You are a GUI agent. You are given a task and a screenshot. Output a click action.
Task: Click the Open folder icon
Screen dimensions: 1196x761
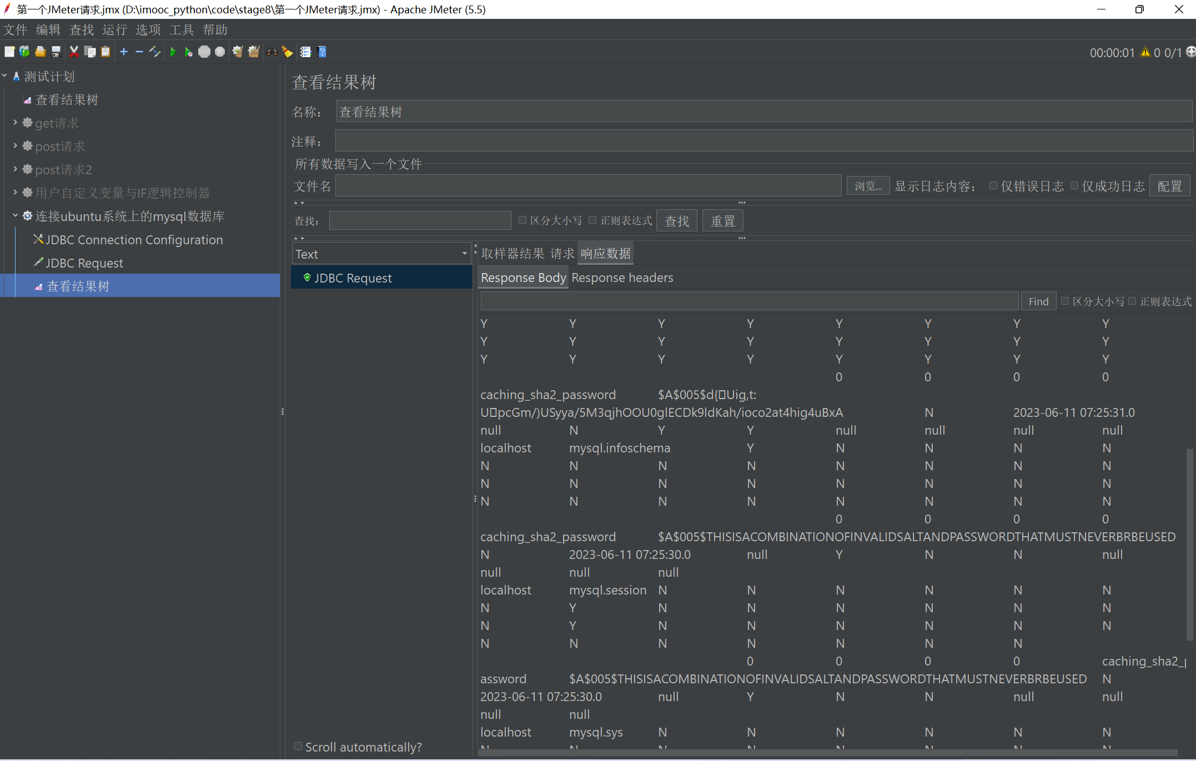point(40,52)
